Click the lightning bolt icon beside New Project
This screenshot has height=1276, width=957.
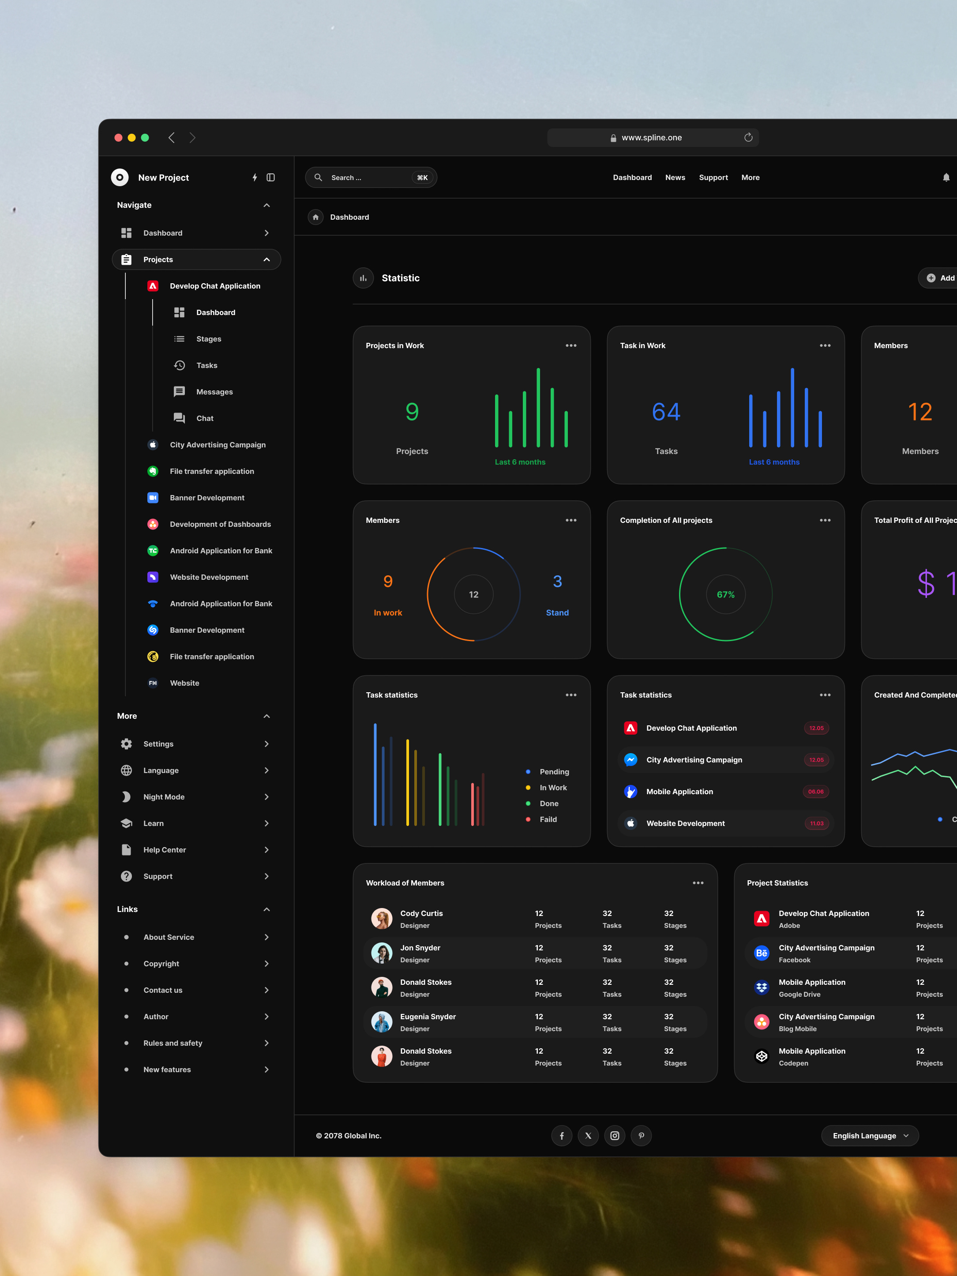coord(255,178)
